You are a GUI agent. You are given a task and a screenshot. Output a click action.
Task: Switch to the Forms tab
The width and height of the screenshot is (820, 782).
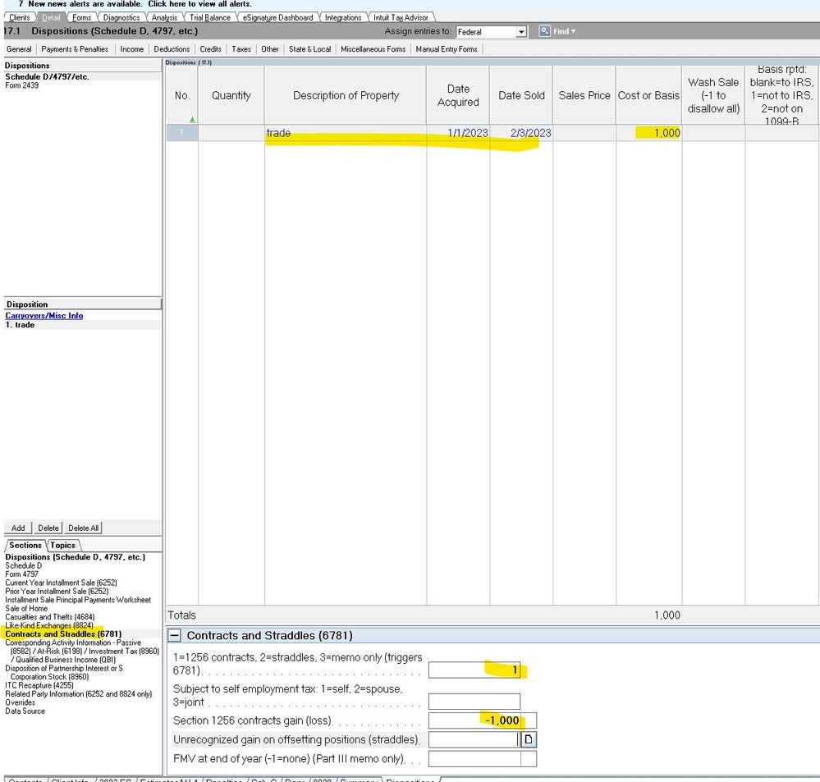click(x=81, y=16)
